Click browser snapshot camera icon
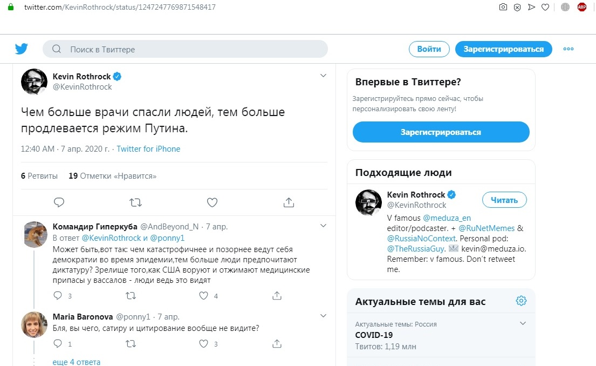The image size is (596, 366). tap(503, 7)
